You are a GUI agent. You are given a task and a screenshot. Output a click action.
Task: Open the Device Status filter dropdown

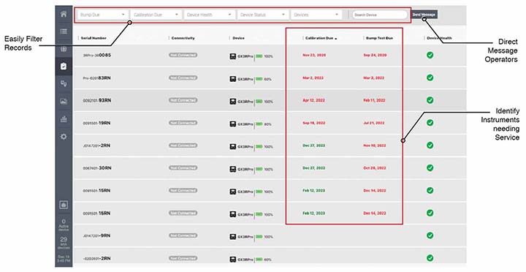point(263,15)
